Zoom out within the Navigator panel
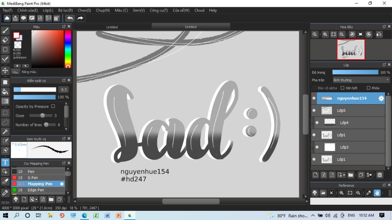 point(342,34)
